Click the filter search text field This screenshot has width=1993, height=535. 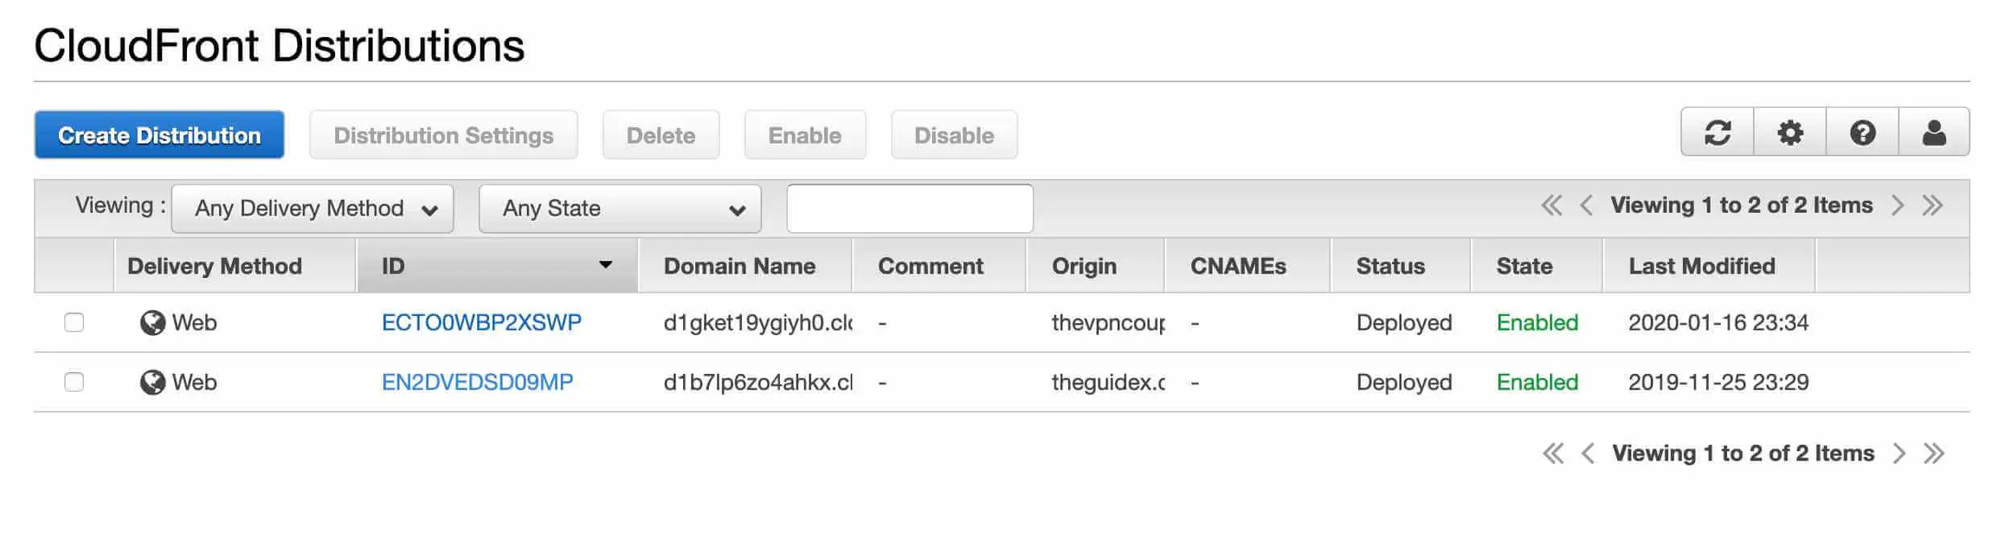(x=909, y=209)
